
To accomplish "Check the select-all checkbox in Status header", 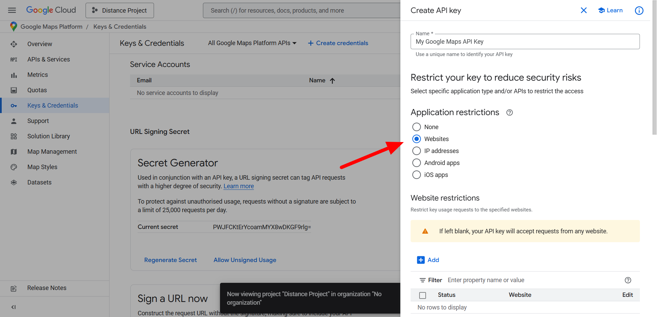I will pos(423,295).
